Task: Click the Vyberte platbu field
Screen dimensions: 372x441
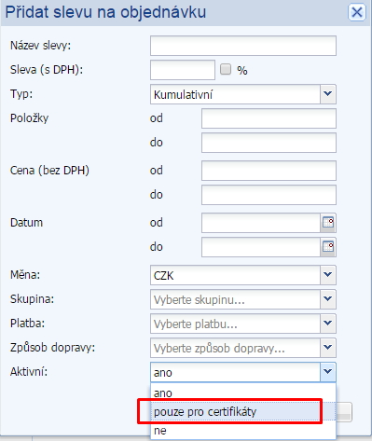Action: 235,324
